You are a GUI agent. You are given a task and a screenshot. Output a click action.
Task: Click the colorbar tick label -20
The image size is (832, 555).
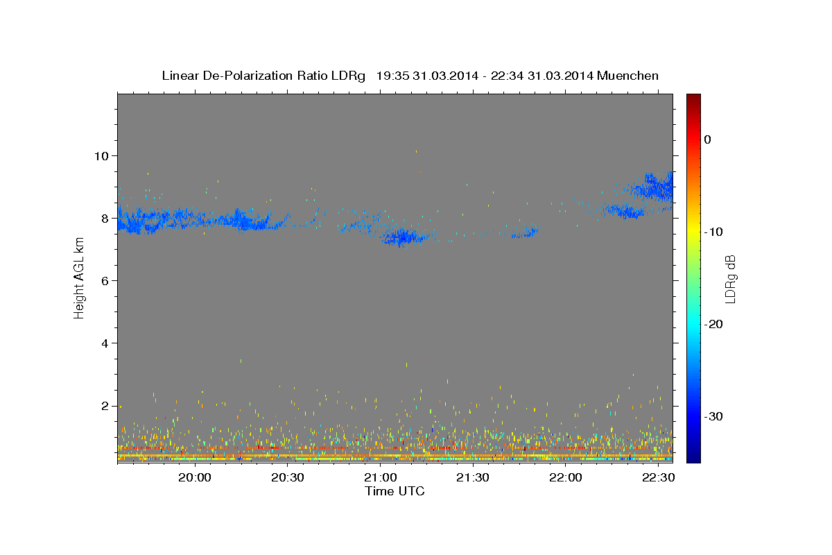click(714, 324)
